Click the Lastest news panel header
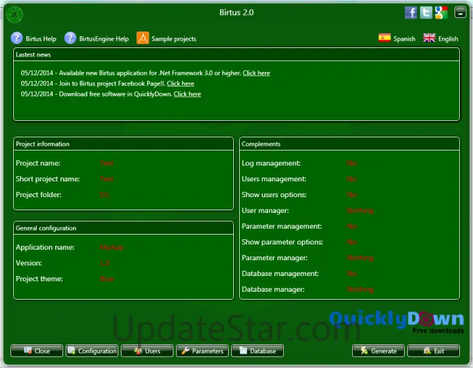 236,55
